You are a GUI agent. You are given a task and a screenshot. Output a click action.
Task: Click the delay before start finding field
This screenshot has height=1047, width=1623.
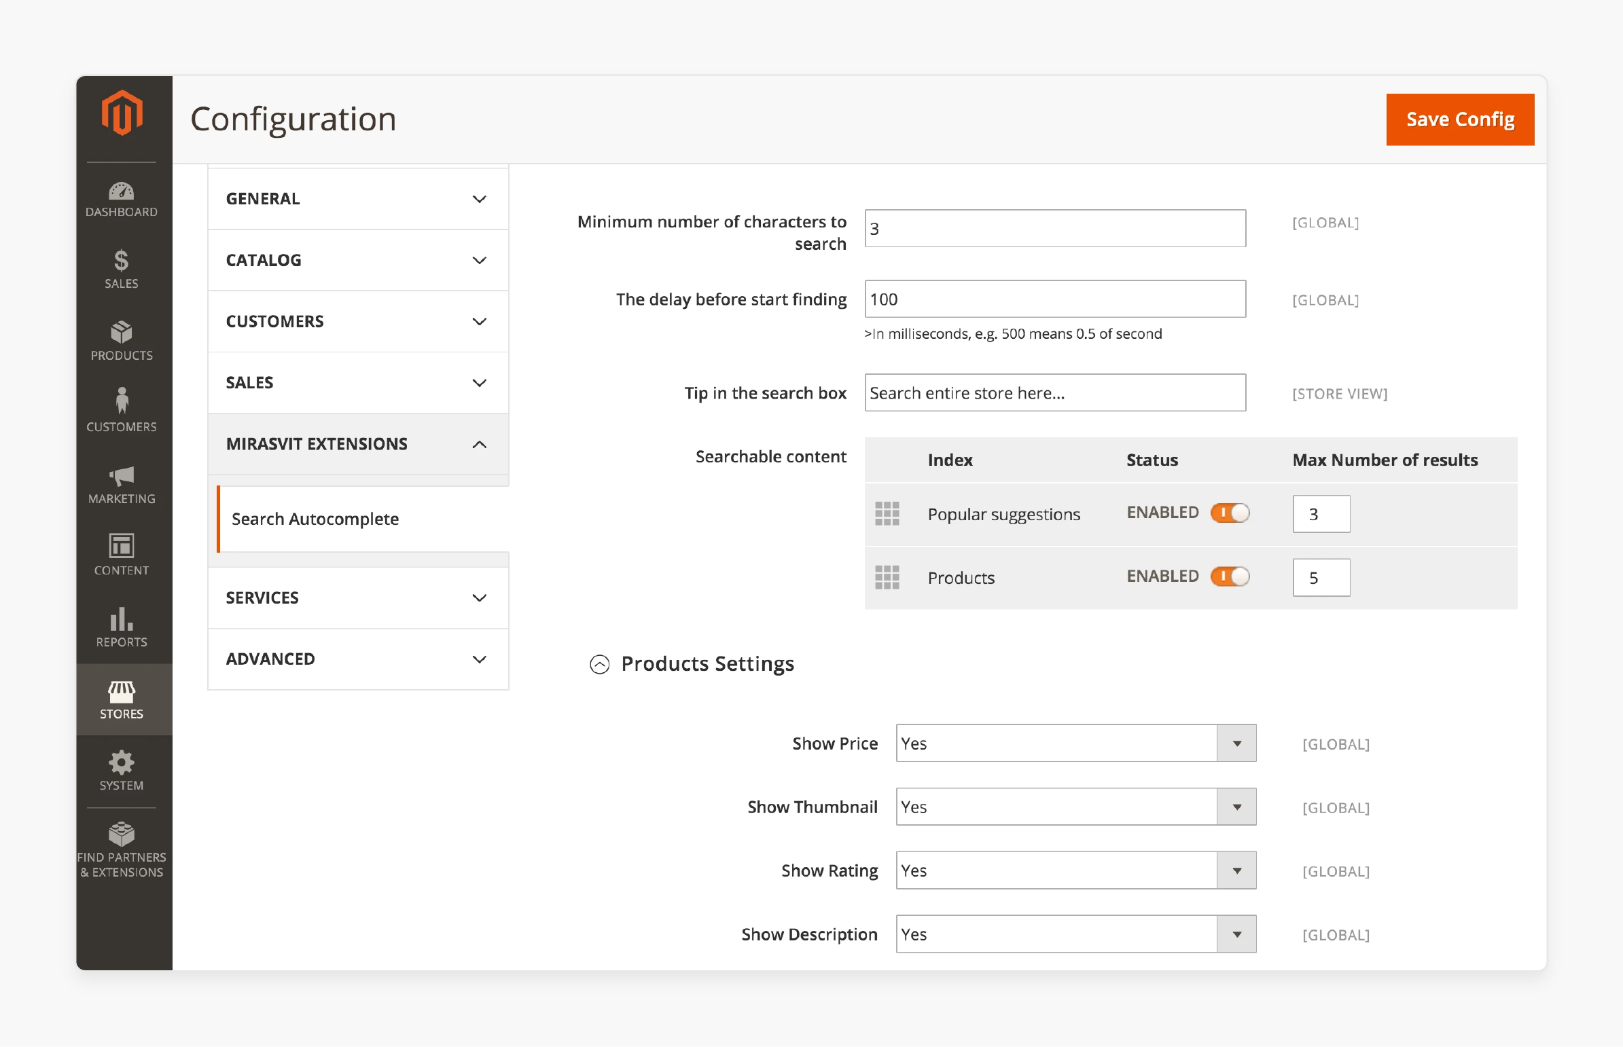1055,299
